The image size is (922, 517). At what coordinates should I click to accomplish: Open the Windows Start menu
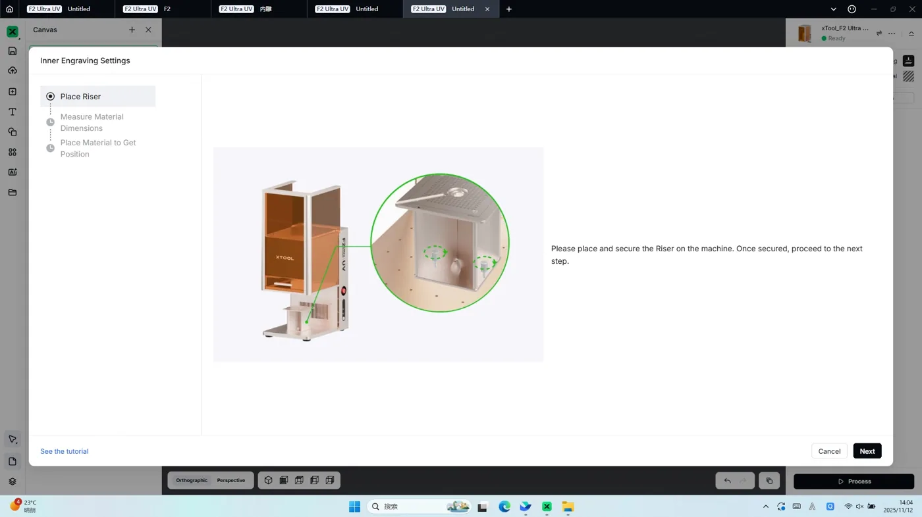tap(354, 506)
